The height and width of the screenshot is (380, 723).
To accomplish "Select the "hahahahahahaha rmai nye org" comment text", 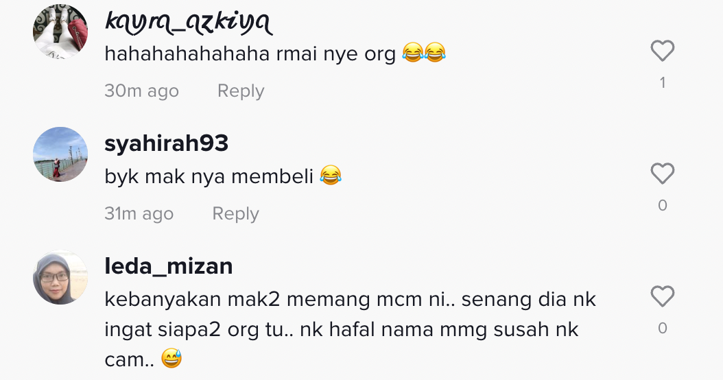I will click(x=250, y=54).
